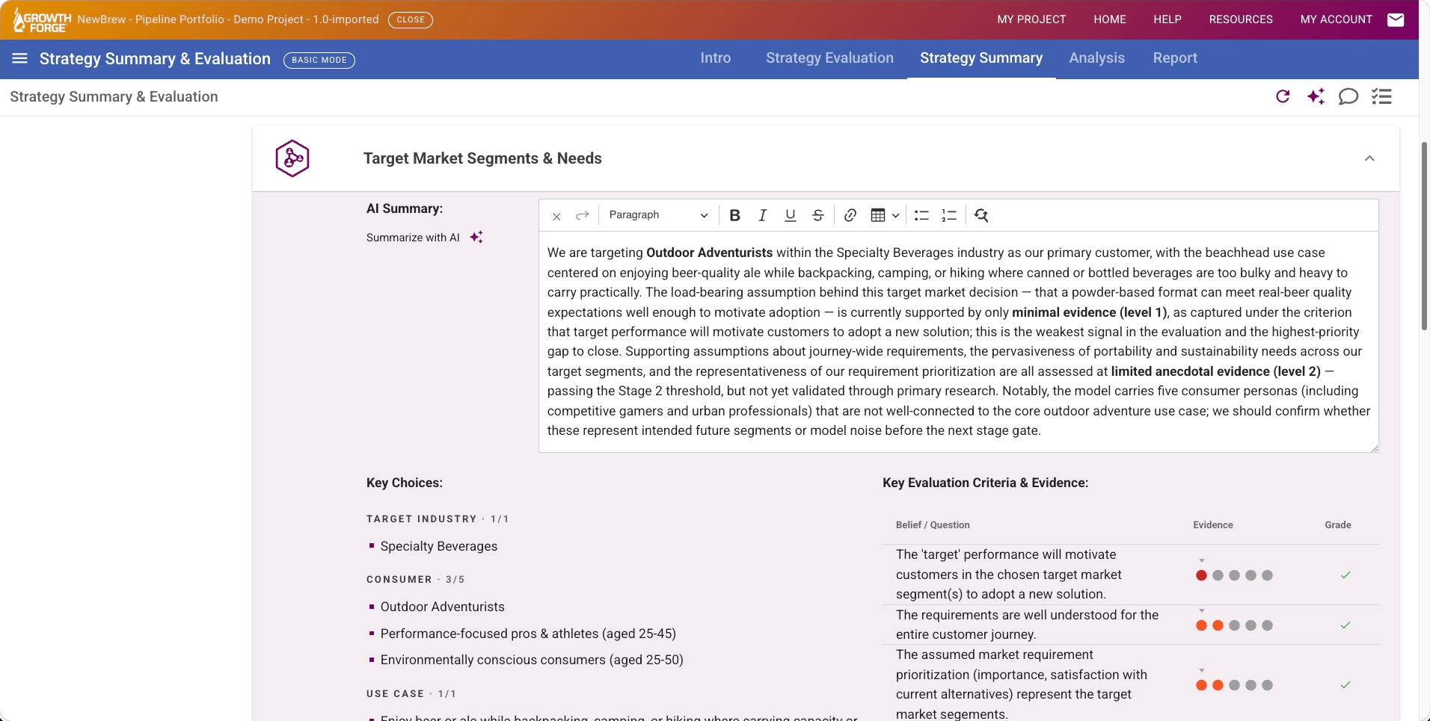Go to HOME in top navigation
The image size is (1430, 721).
click(1110, 19)
